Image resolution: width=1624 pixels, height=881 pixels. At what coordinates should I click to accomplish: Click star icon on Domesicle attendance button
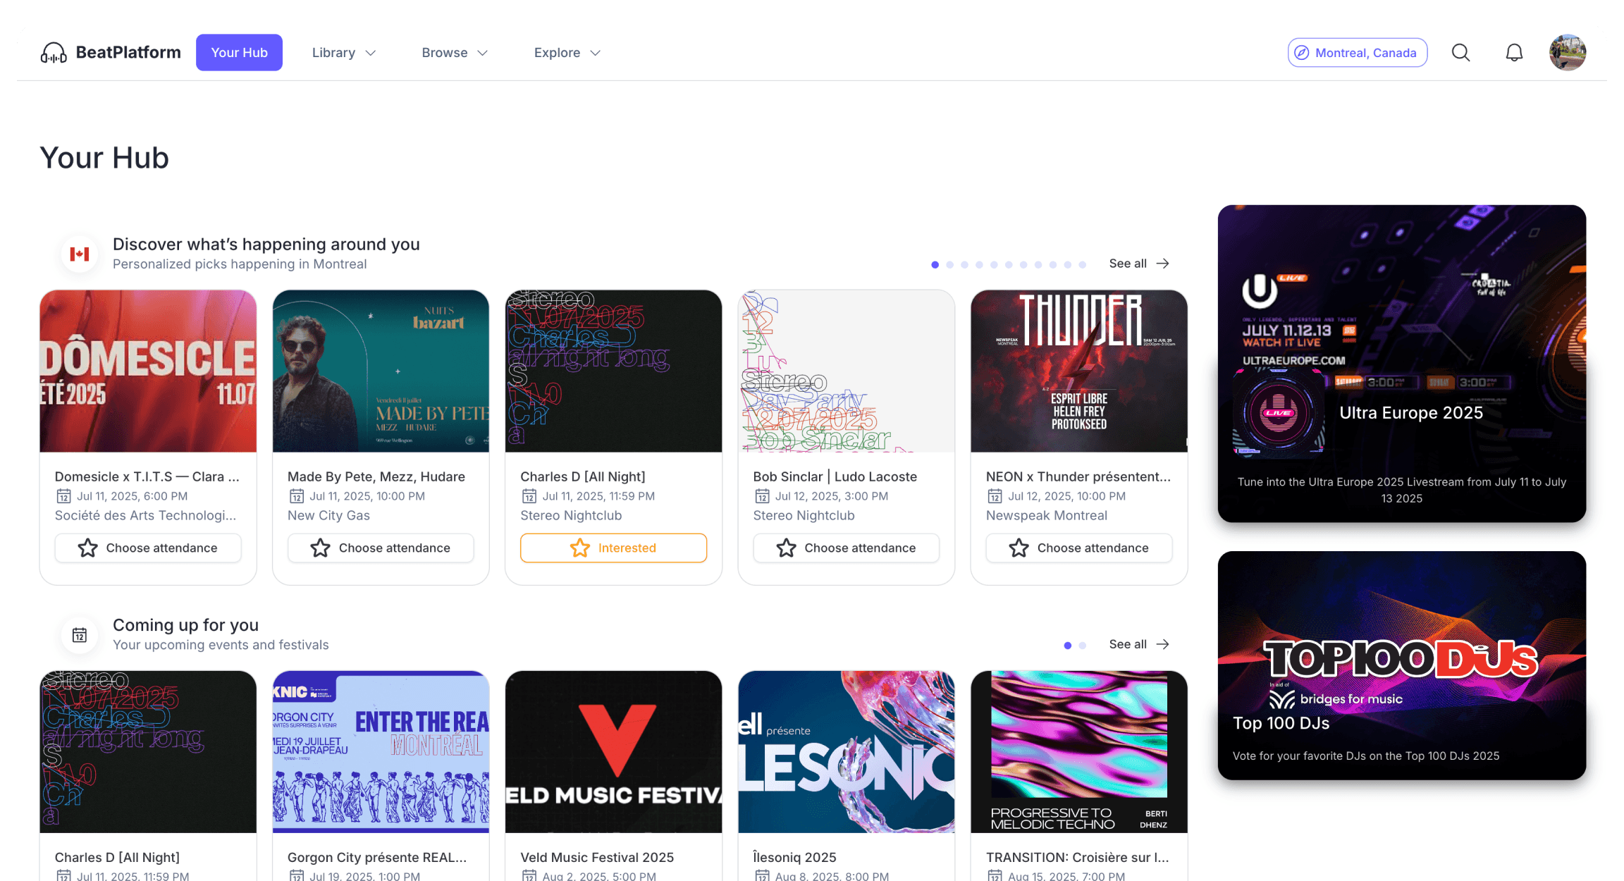88,548
